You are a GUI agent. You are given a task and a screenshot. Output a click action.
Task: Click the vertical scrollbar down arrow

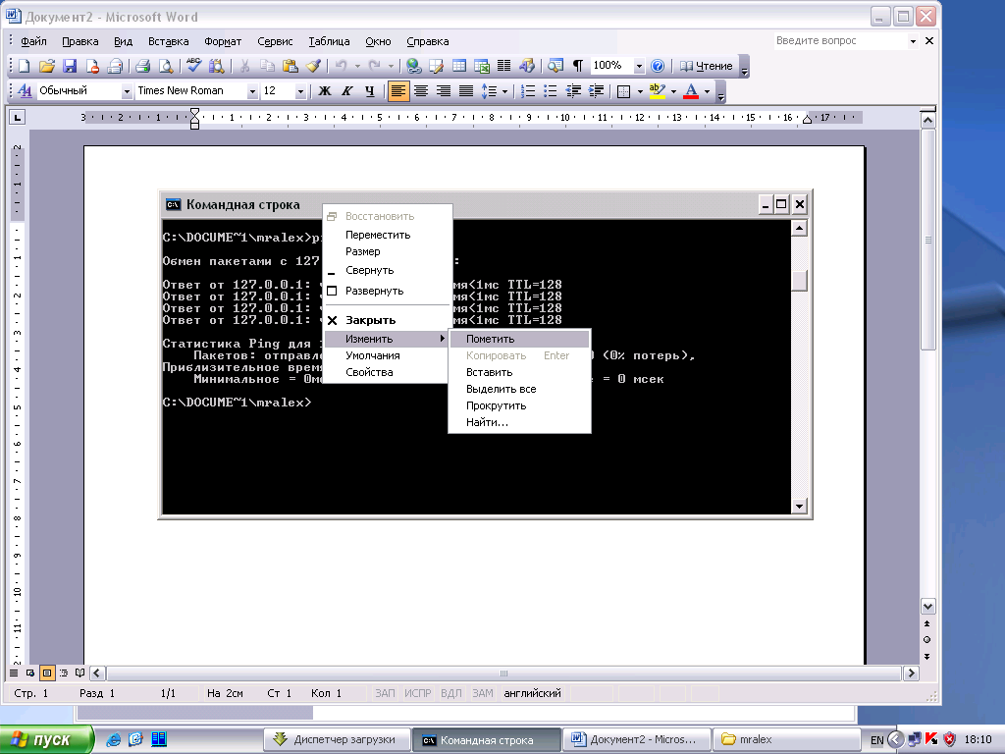(927, 606)
